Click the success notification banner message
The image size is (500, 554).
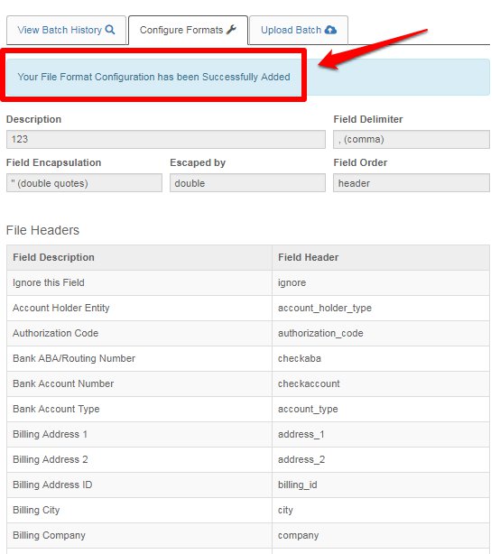point(153,77)
